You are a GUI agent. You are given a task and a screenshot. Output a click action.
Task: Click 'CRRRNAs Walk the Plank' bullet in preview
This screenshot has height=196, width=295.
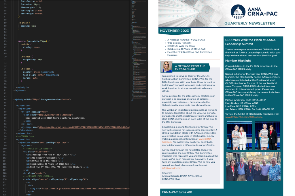181,46
